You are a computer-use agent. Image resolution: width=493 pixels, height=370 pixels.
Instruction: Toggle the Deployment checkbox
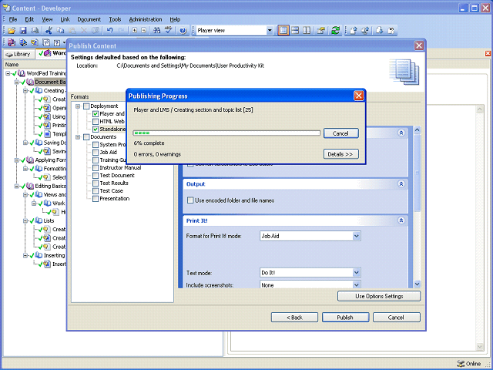click(x=86, y=106)
